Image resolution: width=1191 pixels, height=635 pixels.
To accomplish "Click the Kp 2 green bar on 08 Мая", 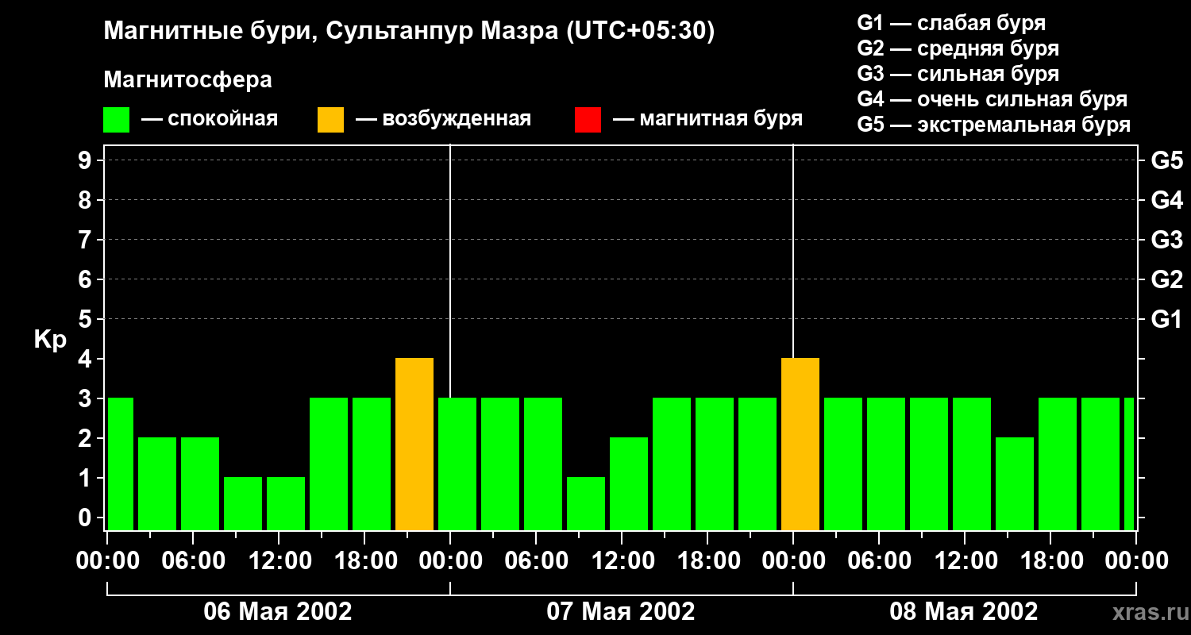I will [x=1015, y=484].
